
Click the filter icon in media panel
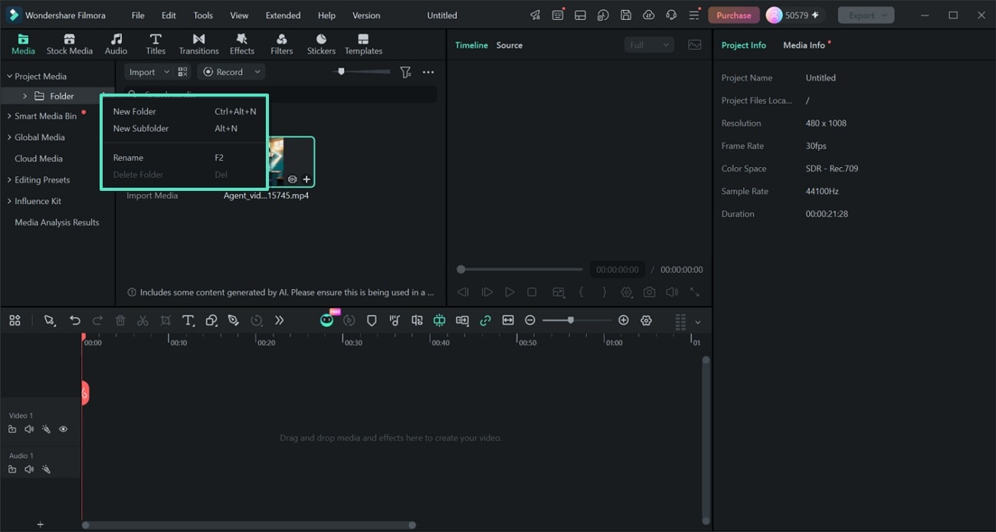click(x=405, y=72)
